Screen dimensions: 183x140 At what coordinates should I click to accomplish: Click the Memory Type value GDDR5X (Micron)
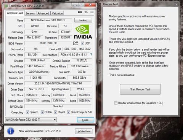(39, 72)
